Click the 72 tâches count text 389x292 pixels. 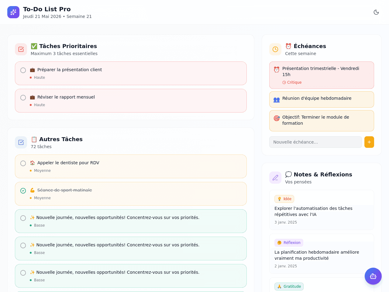click(41, 147)
